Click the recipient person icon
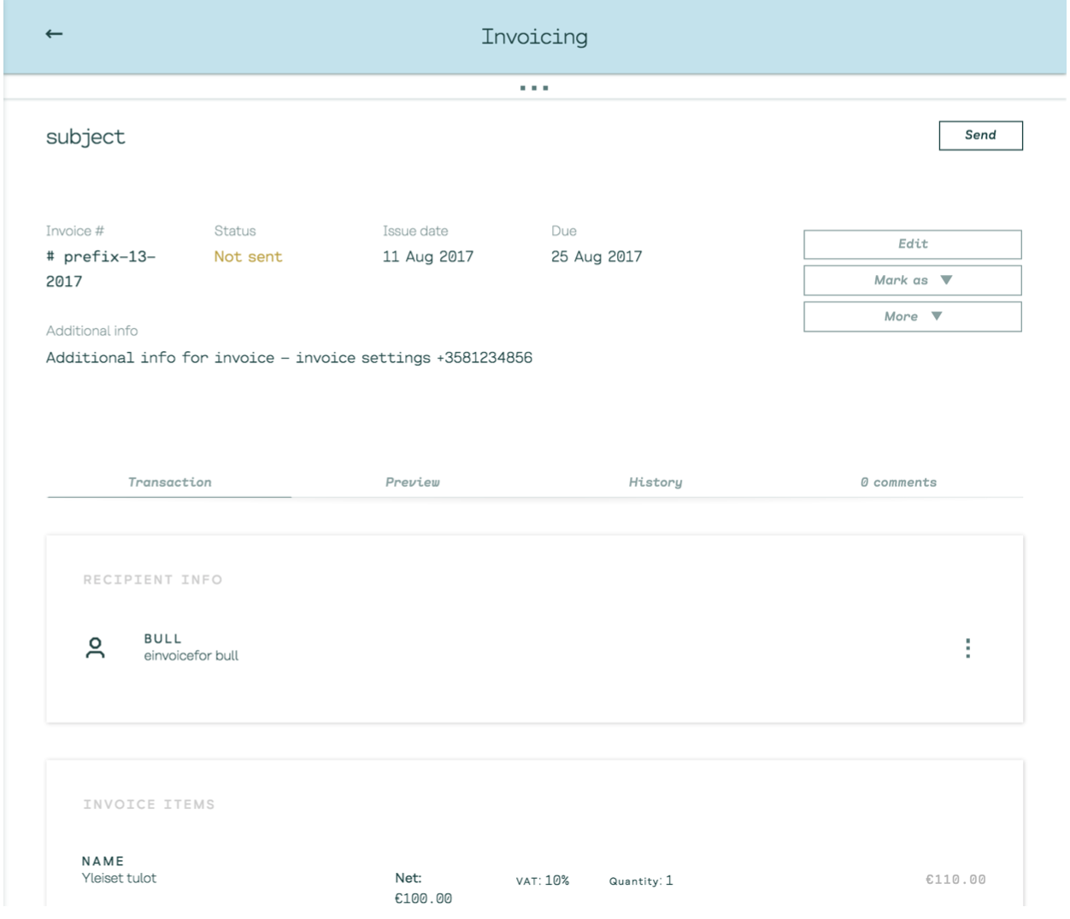The image size is (1070, 919). (96, 648)
